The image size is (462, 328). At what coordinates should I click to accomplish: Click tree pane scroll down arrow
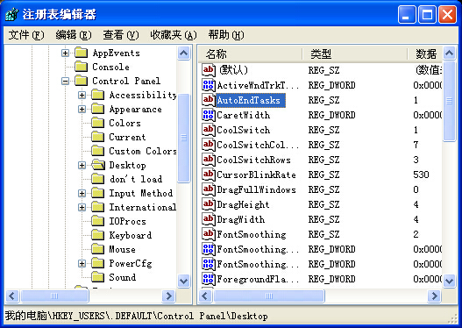pyautogui.click(x=183, y=281)
